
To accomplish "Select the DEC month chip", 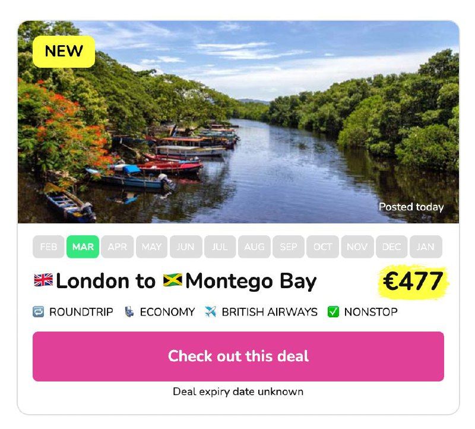I will [391, 247].
